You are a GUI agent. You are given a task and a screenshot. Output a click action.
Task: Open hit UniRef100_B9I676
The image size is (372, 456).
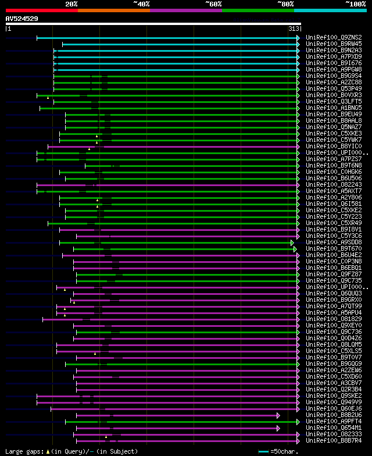(x=334, y=63)
